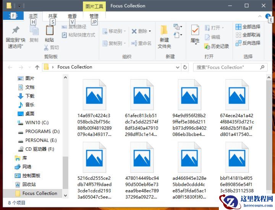Click the Pin to Quick access icon

(x=16, y=30)
